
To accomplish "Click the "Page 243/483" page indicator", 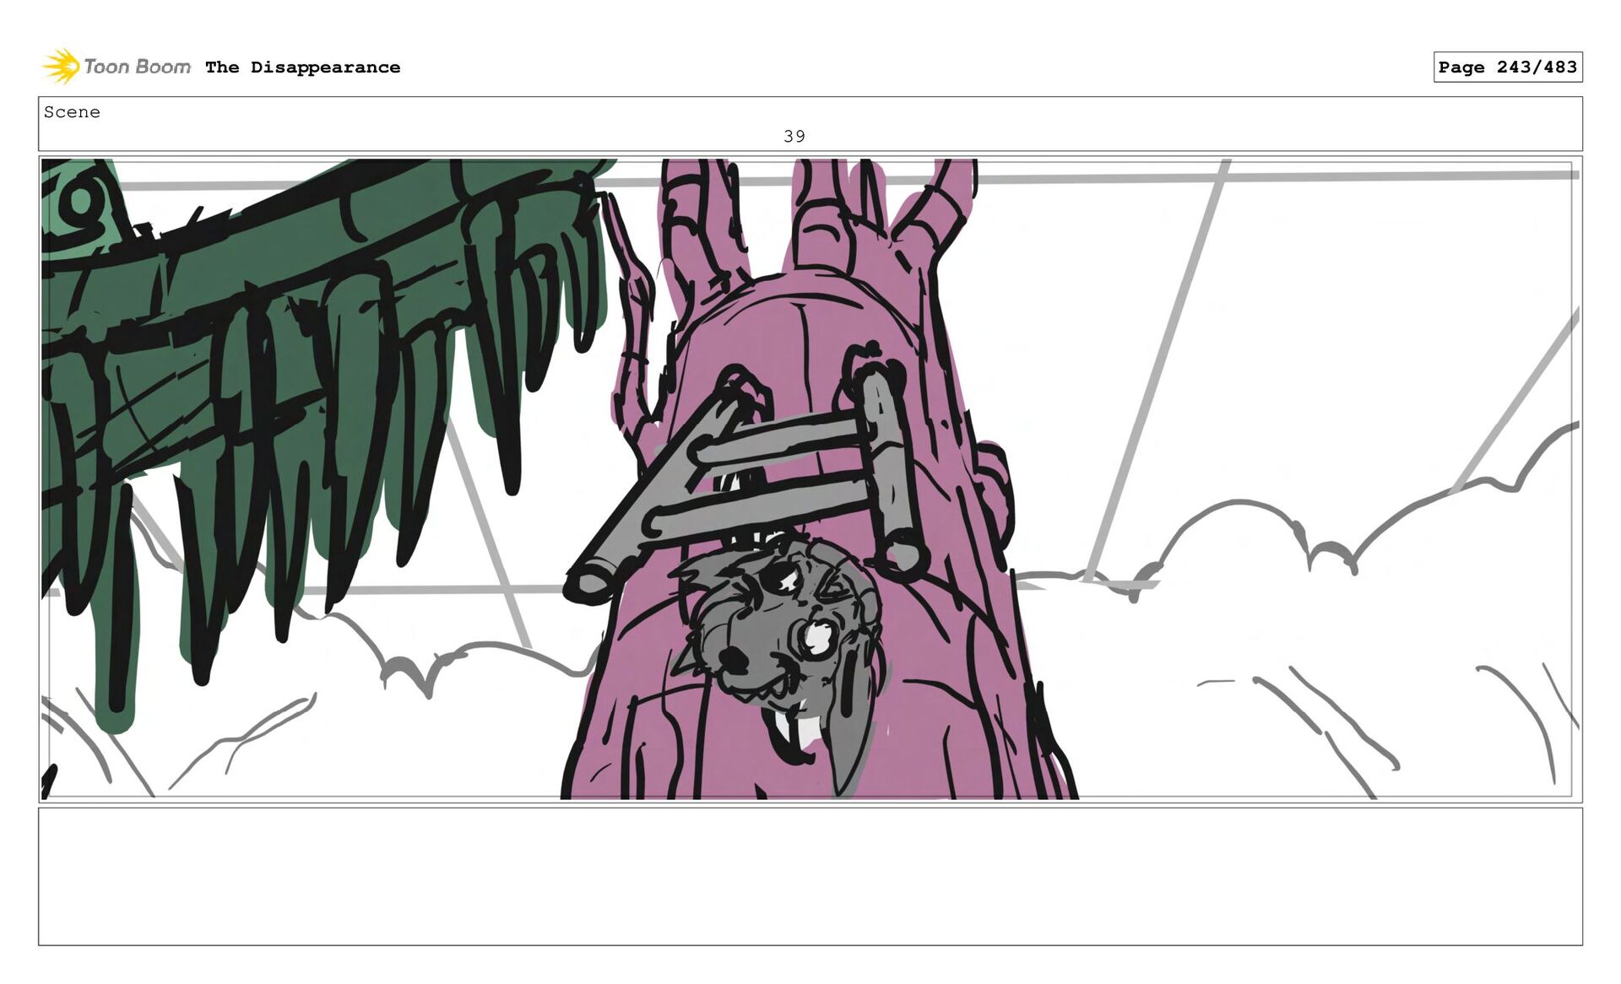I will click(1507, 67).
